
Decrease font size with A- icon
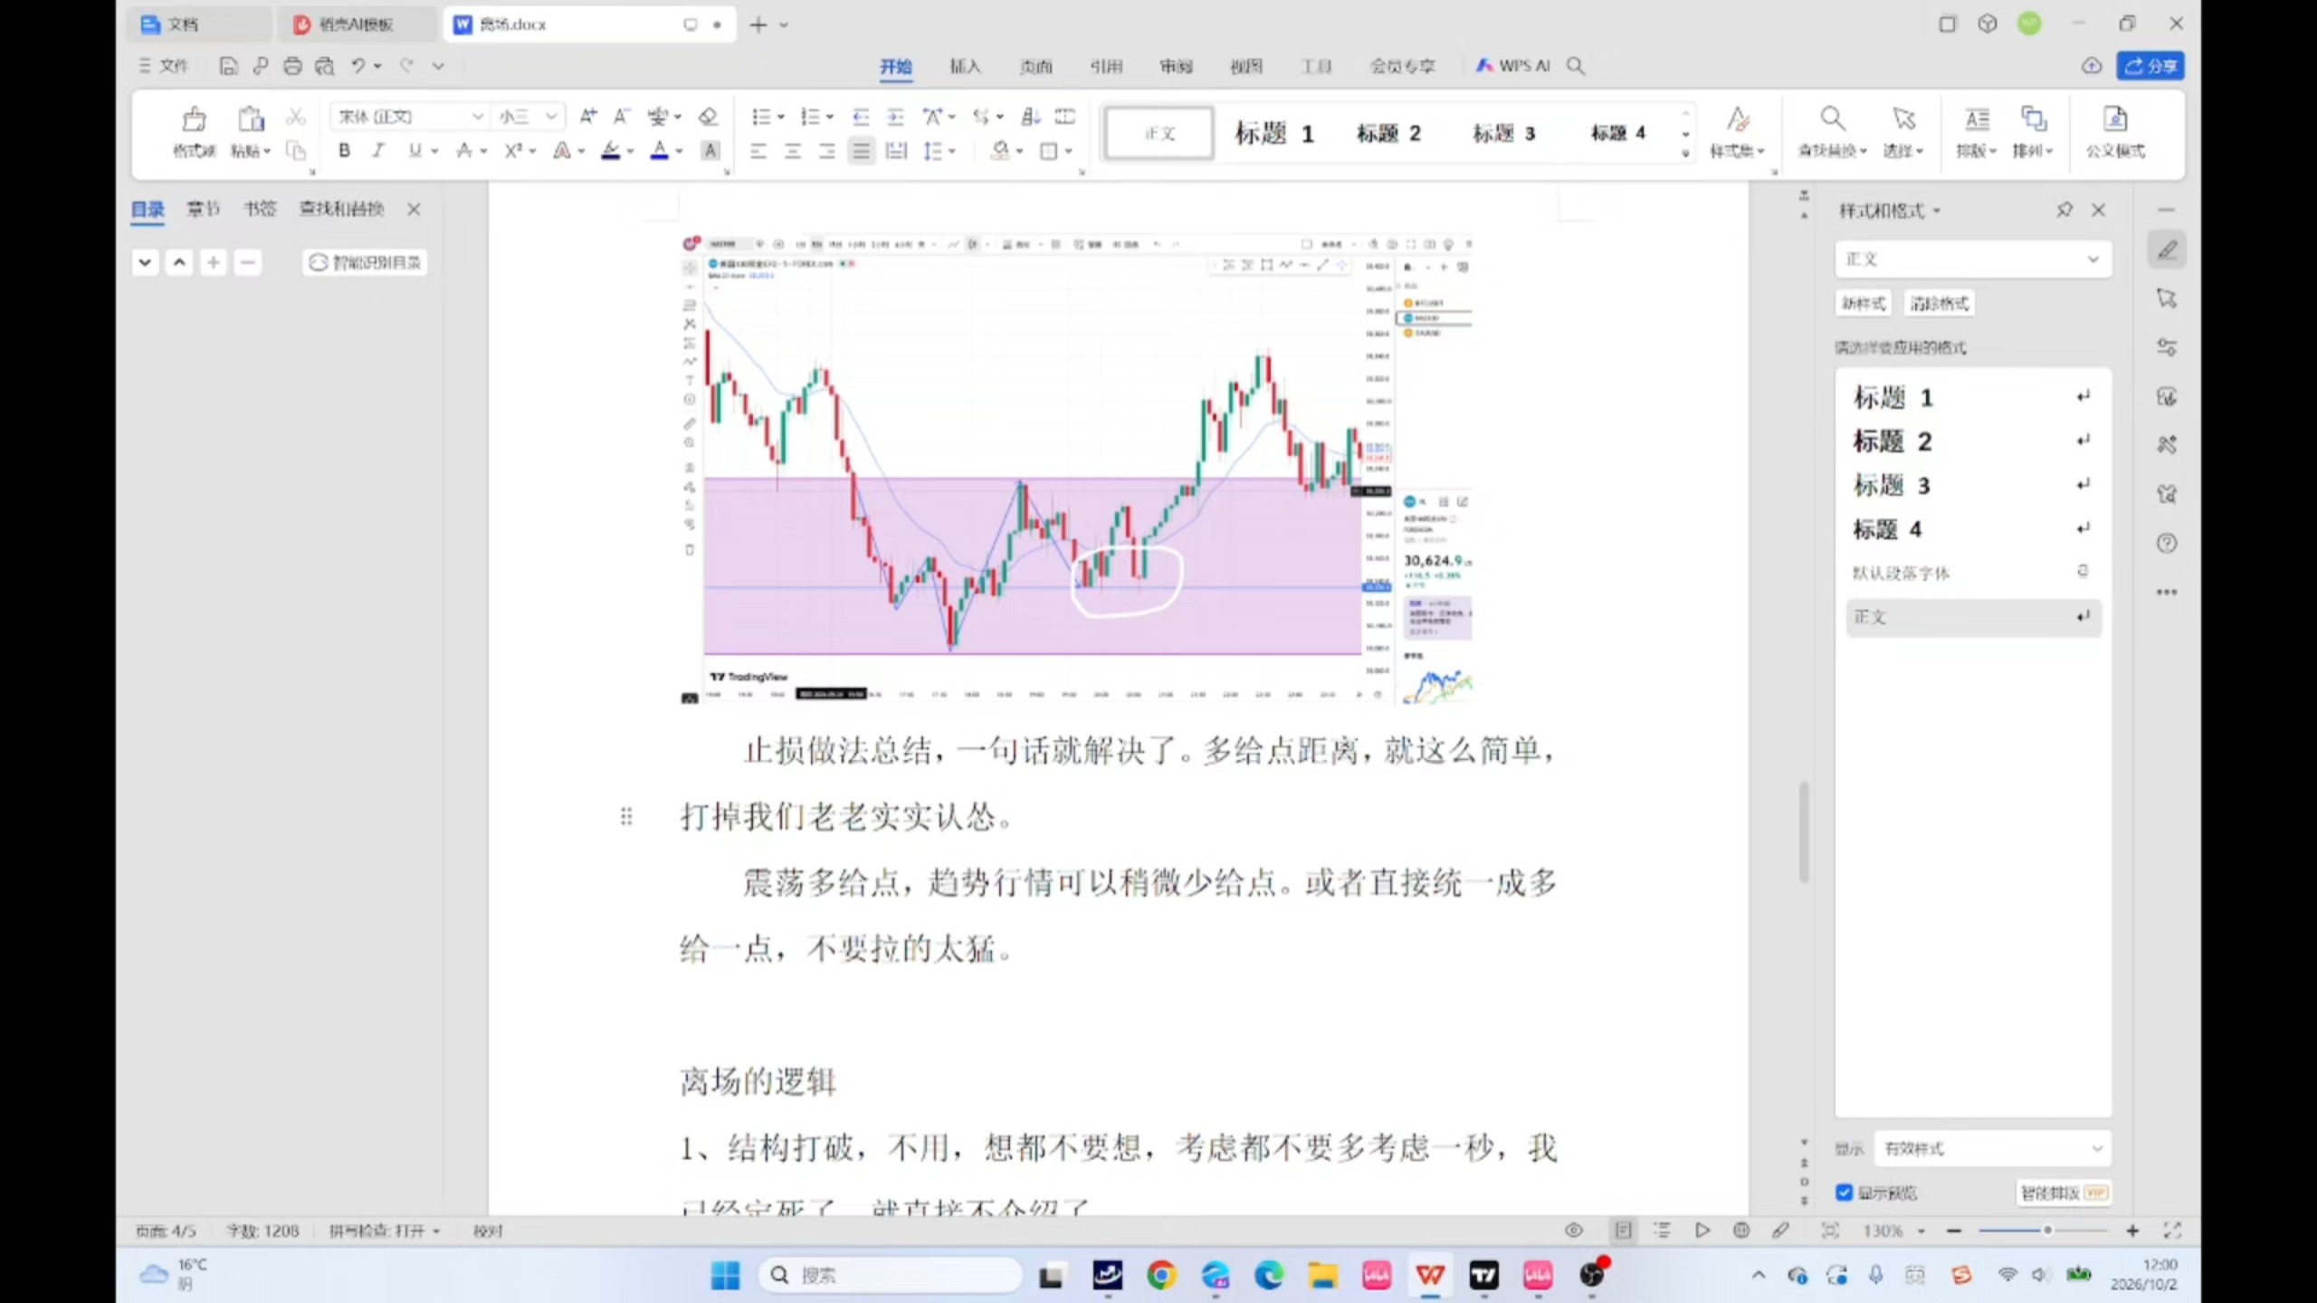[622, 116]
